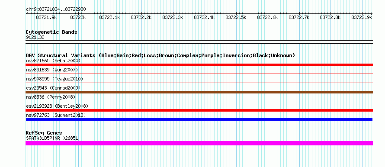Open the esv2193928 (Bentley2008) label

click(x=57, y=106)
